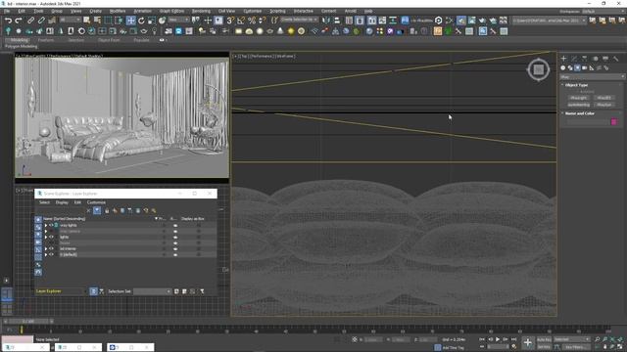
Task: Open the Modifiers menu
Action: pyautogui.click(x=118, y=11)
